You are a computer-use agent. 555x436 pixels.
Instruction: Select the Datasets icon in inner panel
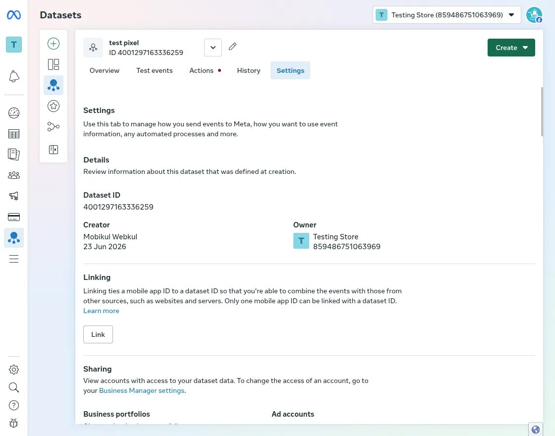(x=54, y=85)
